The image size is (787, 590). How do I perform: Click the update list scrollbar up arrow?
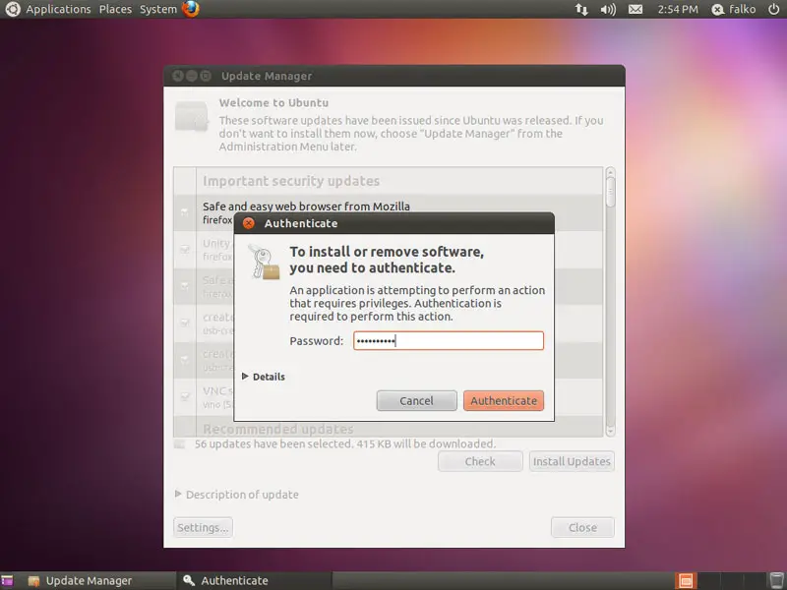pos(610,173)
